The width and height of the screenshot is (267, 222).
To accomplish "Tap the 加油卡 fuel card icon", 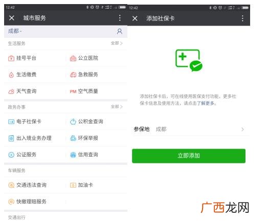I will click(73, 185).
